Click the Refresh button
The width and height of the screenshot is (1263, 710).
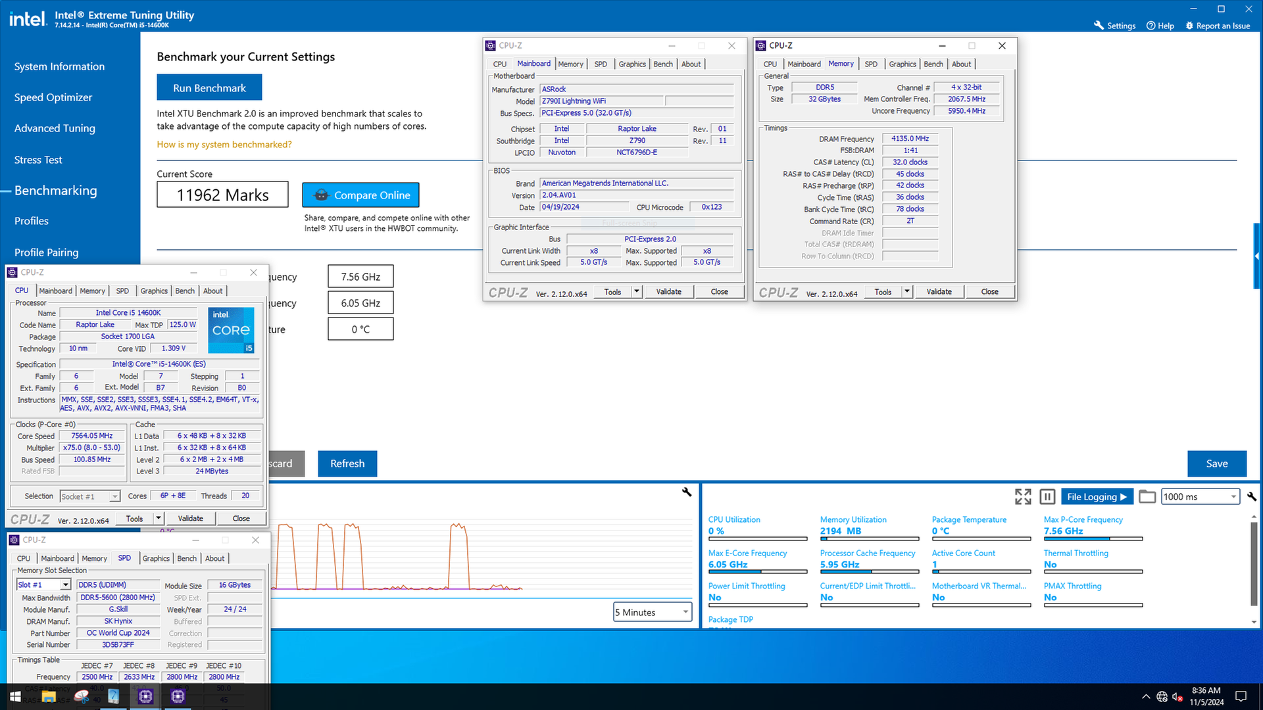coord(347,463)
